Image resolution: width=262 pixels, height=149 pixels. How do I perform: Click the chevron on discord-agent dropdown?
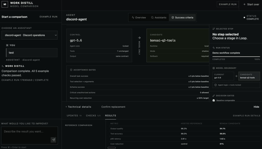pyautogui.click(x=56, y=35)
